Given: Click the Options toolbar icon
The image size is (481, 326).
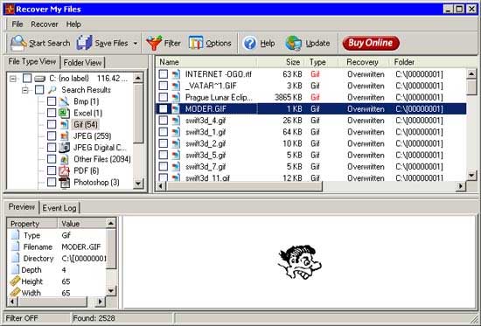Looking at the screenshot, I should (x=196, y=43).
